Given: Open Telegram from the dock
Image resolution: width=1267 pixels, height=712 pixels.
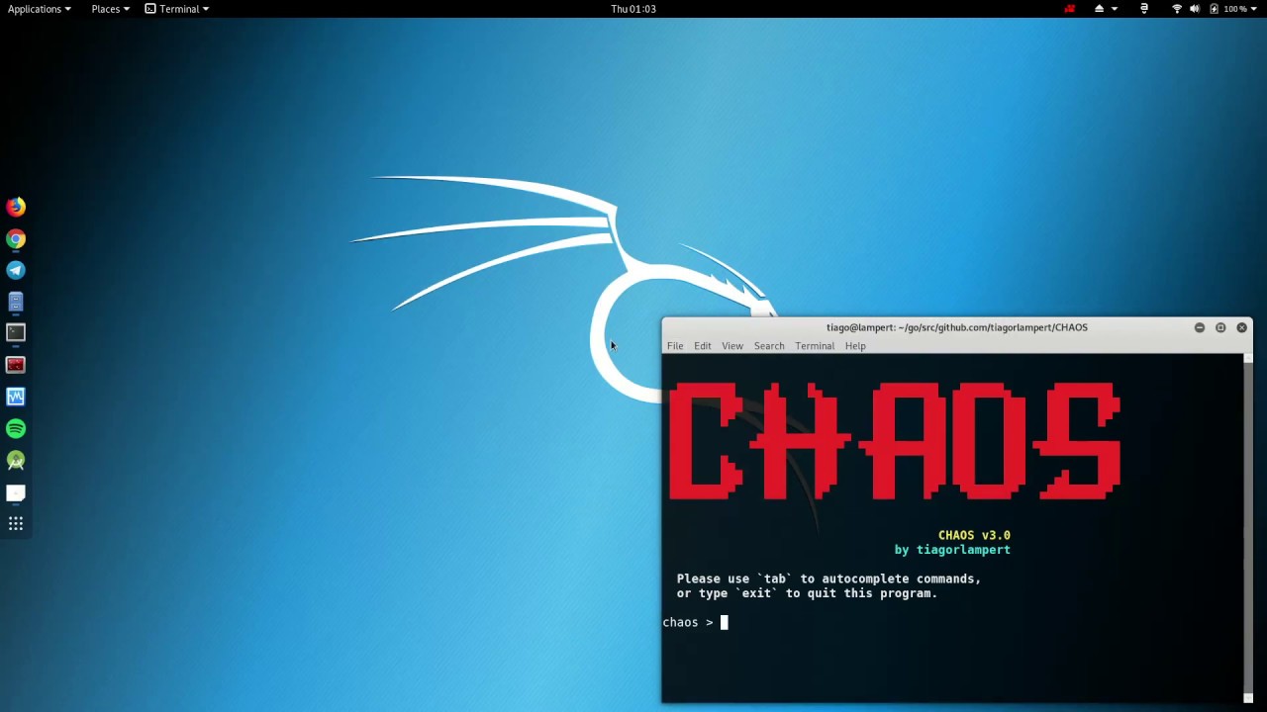Looking at the screenshot, I should pyautogui.click(x=16, y=270).
